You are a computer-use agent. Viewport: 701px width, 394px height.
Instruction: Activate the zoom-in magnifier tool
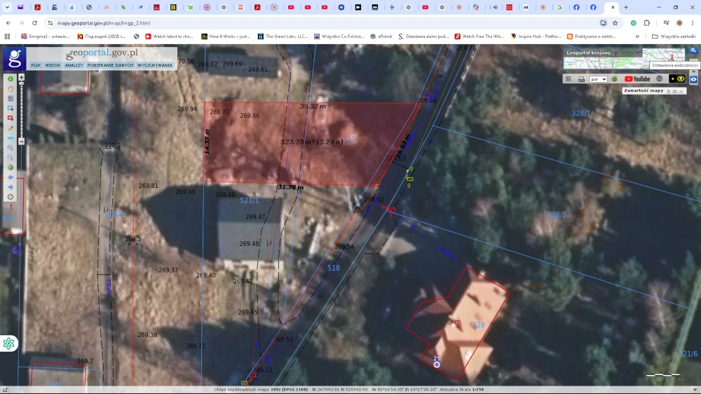click(11, 148)
